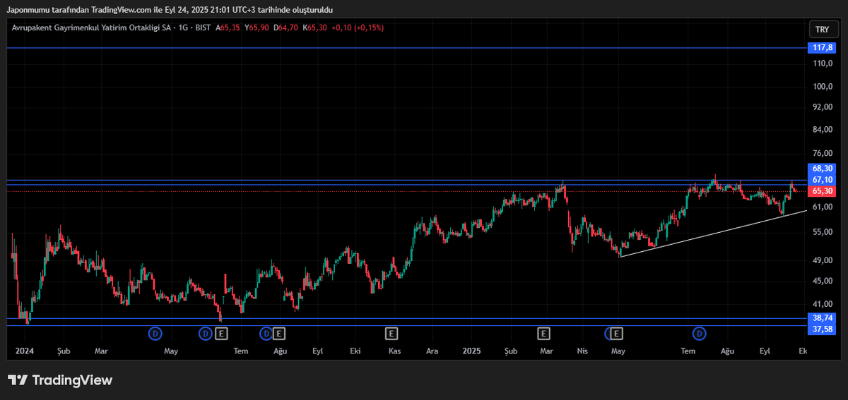Click the 55,00 price axis label
Image resolution: width=848 pixels, height=400 pixels.
click(x=823, y=231)
